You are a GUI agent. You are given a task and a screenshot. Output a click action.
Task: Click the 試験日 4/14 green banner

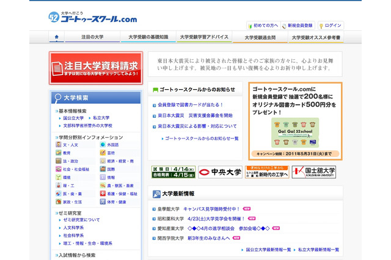[x=174, y=172]
